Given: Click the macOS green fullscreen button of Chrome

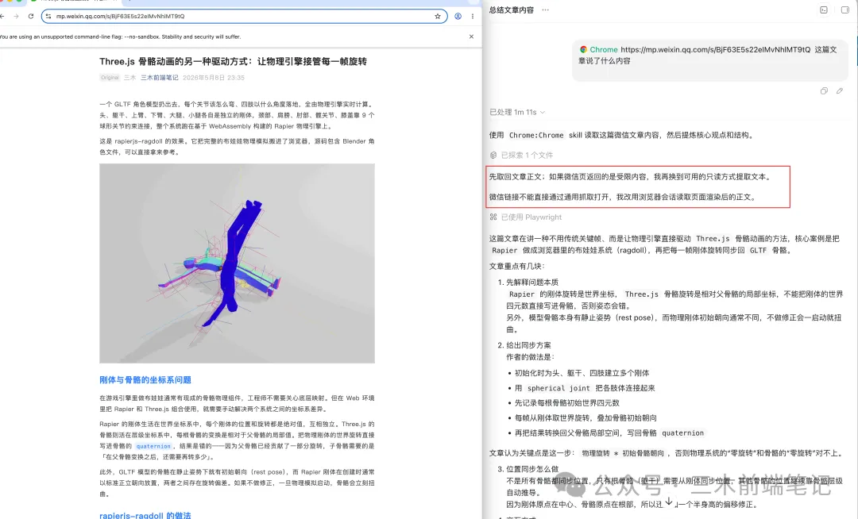Looking at the screenshot, I should 20,1.
